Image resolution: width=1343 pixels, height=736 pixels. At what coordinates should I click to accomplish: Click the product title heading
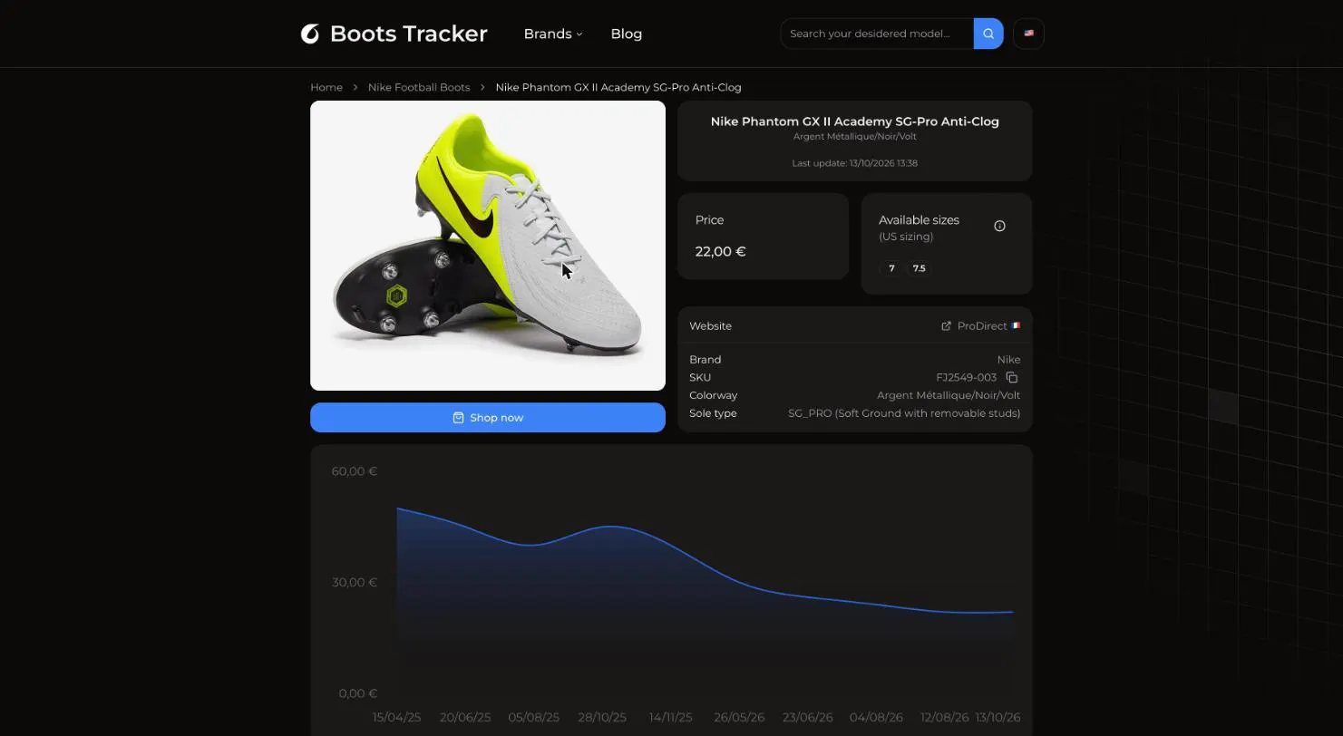(x=854, y=121)
